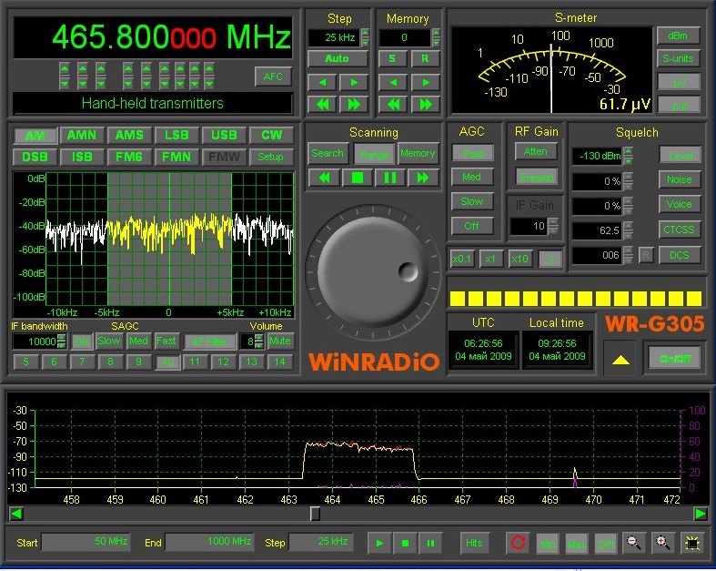Select LSB demodulation mode

tap(176, 136)
